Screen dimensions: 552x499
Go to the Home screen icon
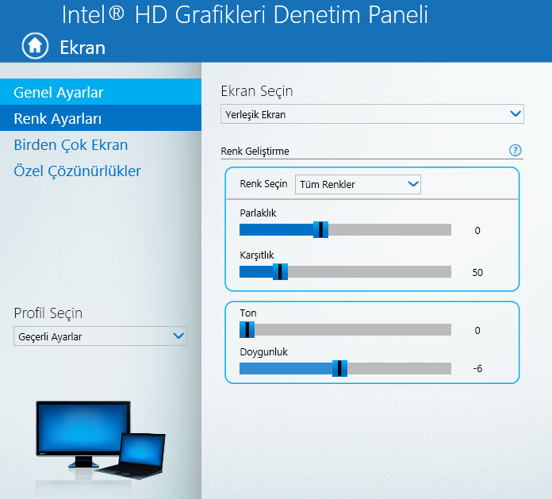click(35, 46)
